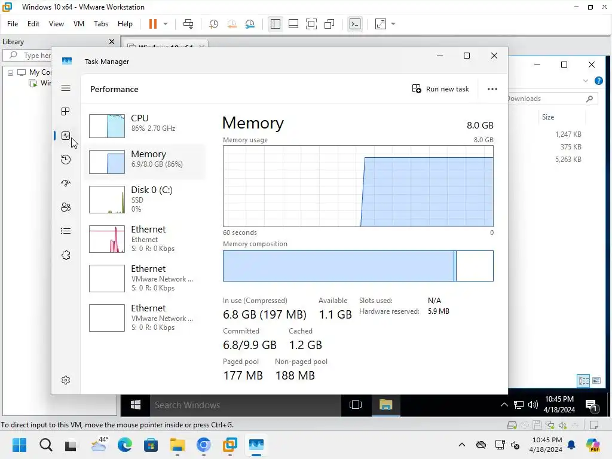This screenshot has width=612, height=459.
Task: Click the Library search field
Action: click(27, 56)
